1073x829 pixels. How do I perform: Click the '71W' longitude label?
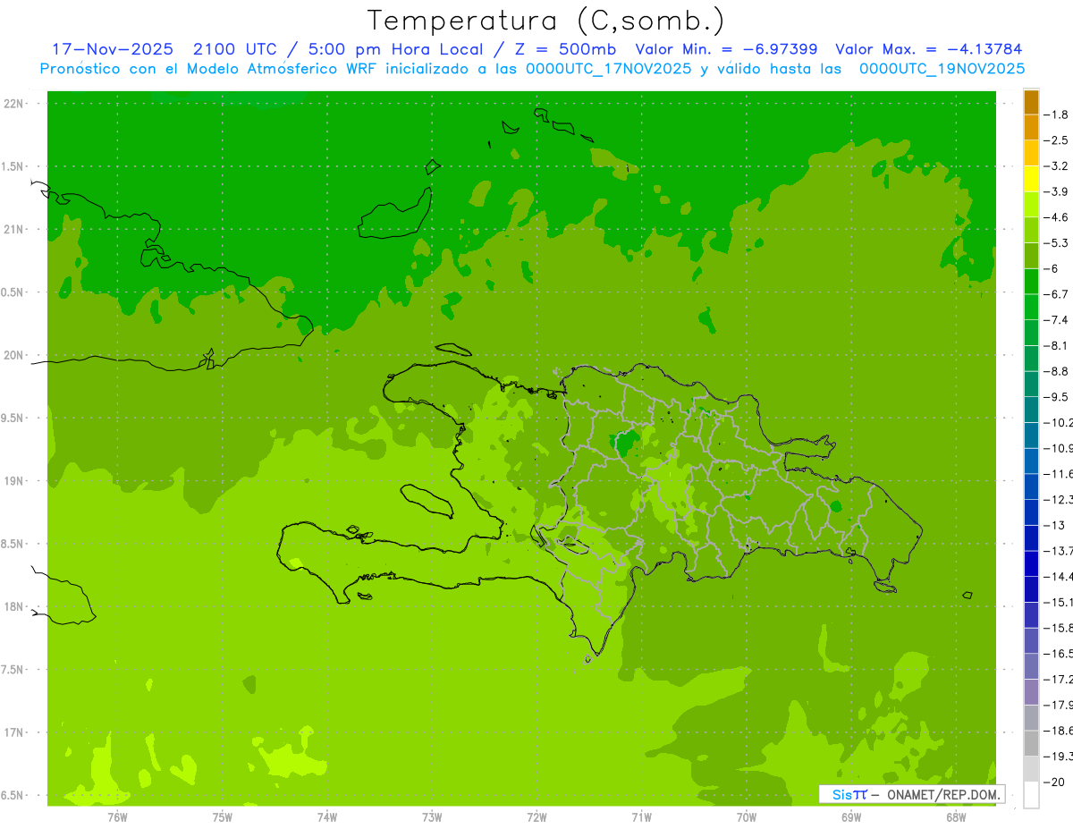[641, 816]
